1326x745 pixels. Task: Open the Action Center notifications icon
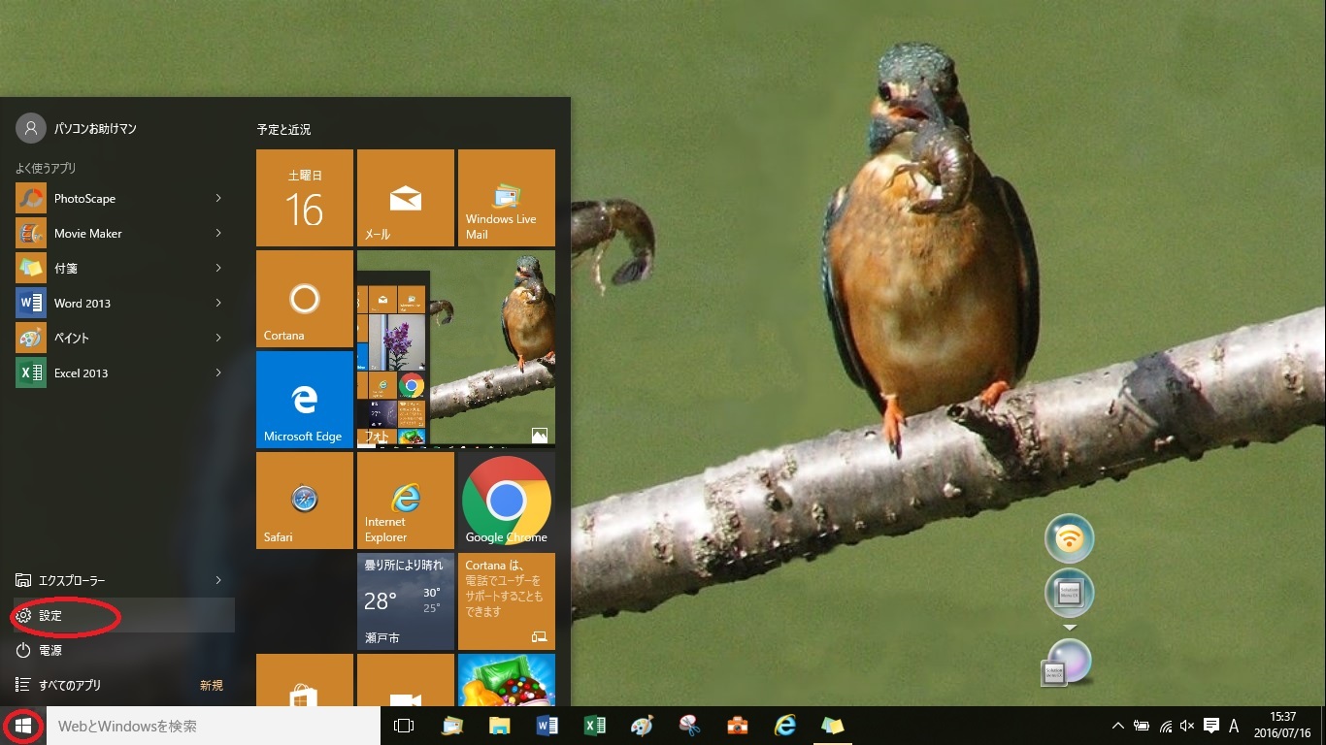[x=1211, y=726]
